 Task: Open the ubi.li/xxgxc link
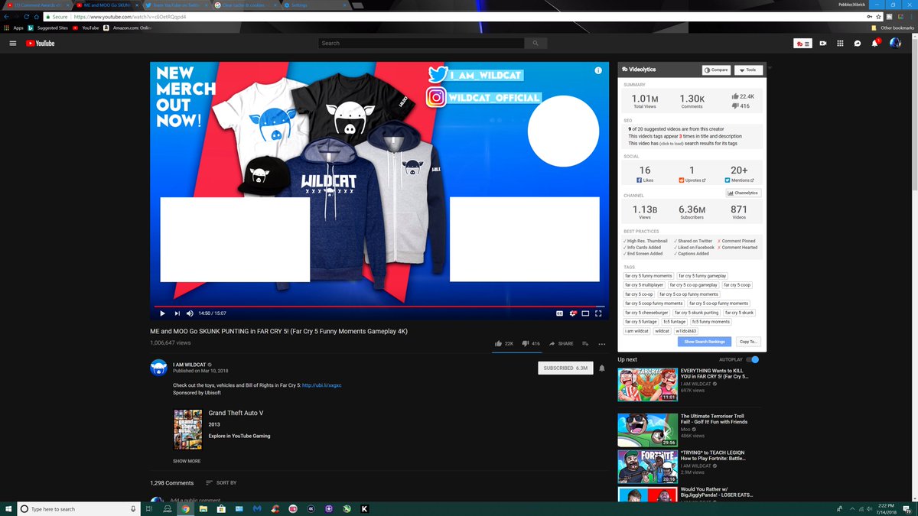coord(321,385)
